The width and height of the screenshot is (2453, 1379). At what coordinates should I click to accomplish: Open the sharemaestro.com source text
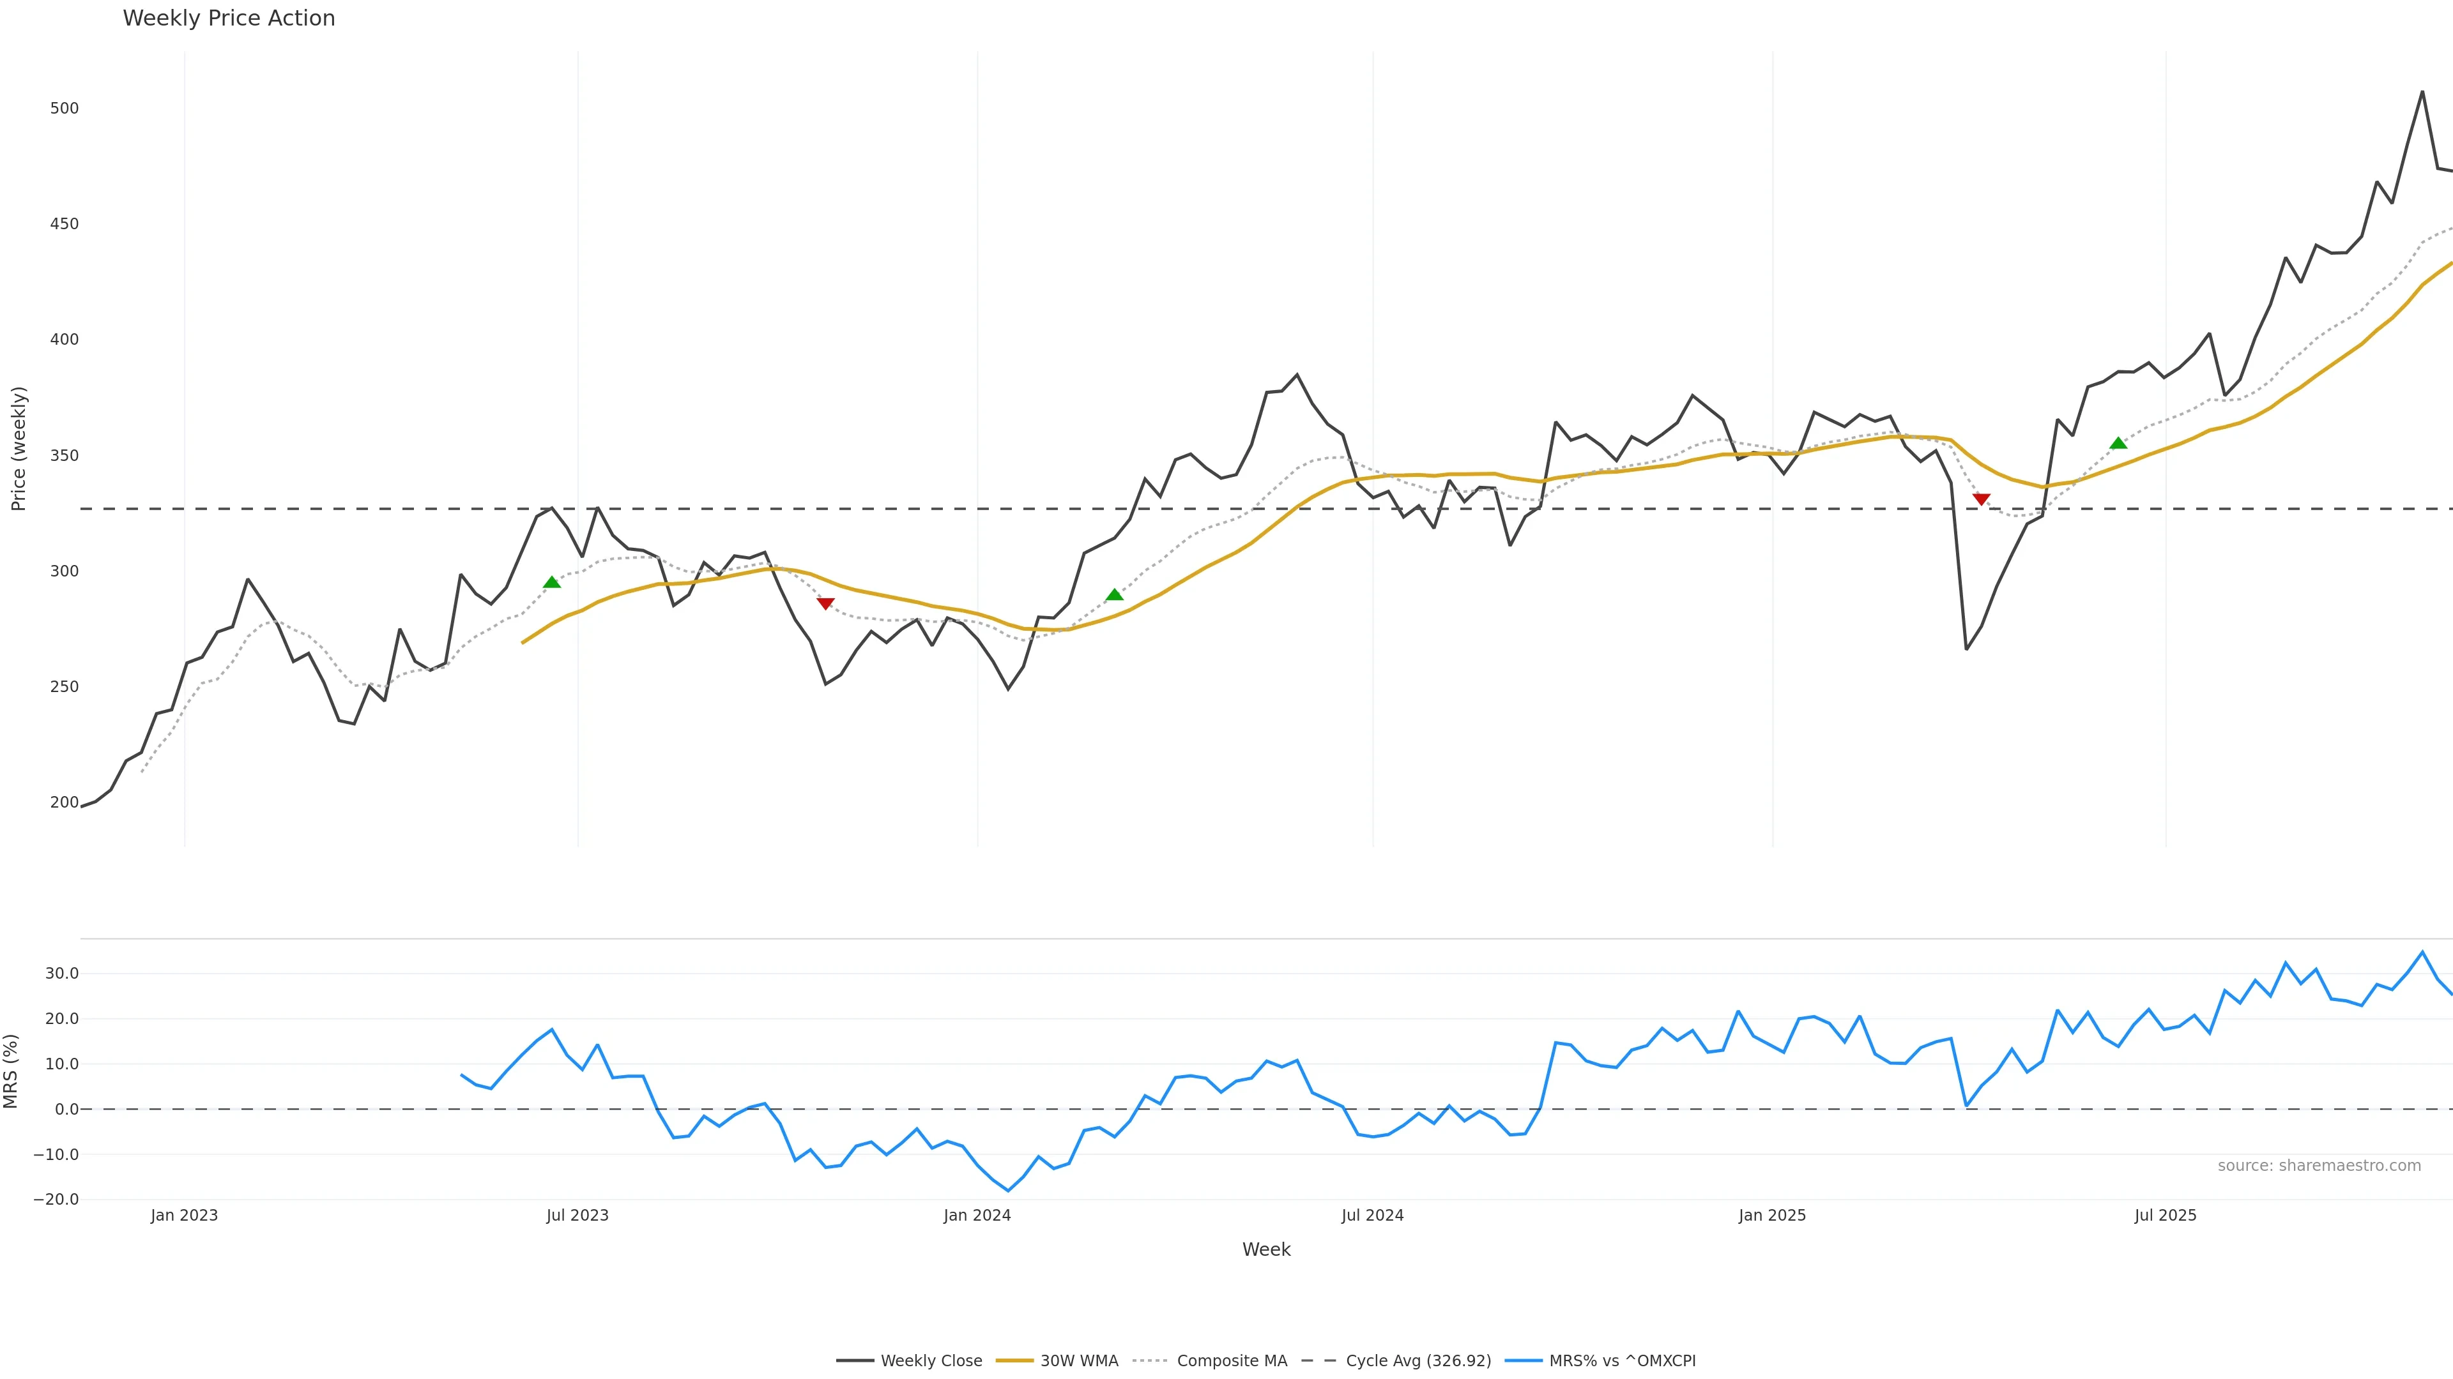[x=2319, y=1166]
